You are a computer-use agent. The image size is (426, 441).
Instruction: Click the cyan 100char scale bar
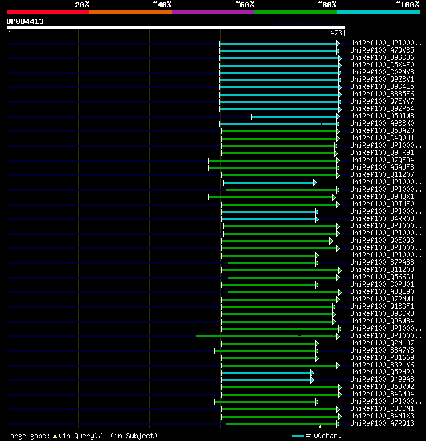pyautogui.click(x=298, y=436)
